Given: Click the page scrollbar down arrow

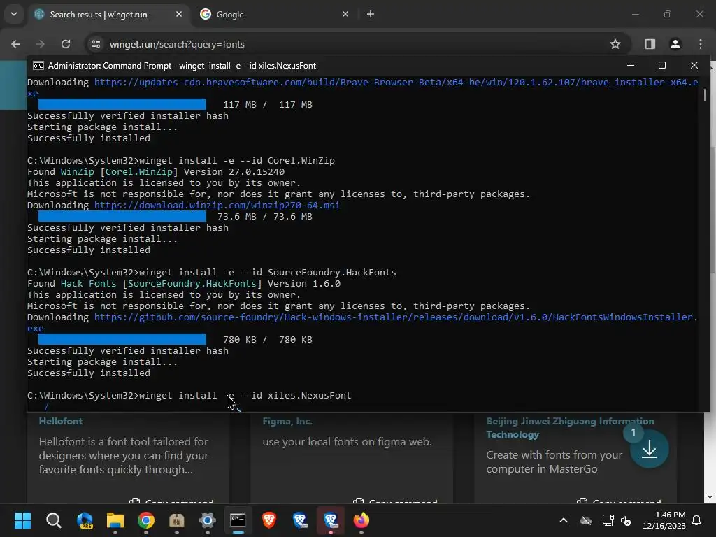Looking at the screenshot, I should tap(710, 497).
